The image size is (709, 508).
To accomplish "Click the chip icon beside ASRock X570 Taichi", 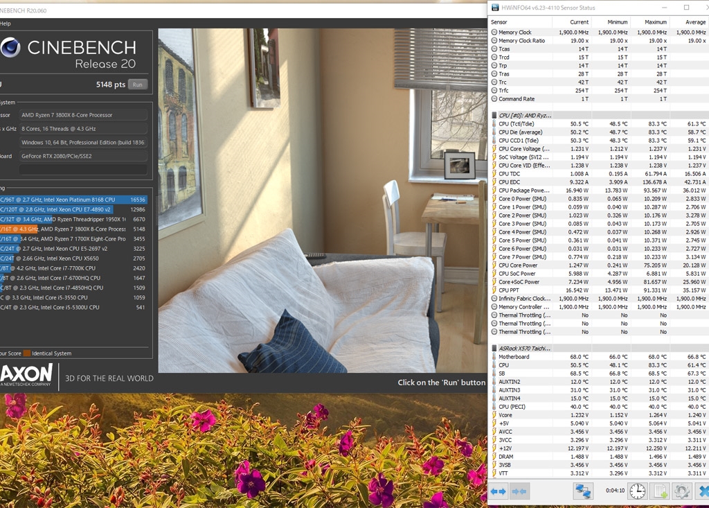I will pyautogui.click(x=494, y=348).
